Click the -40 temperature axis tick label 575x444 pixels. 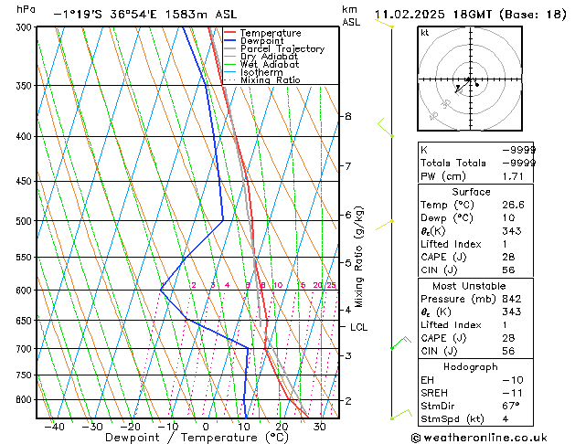tap(54, 427)
